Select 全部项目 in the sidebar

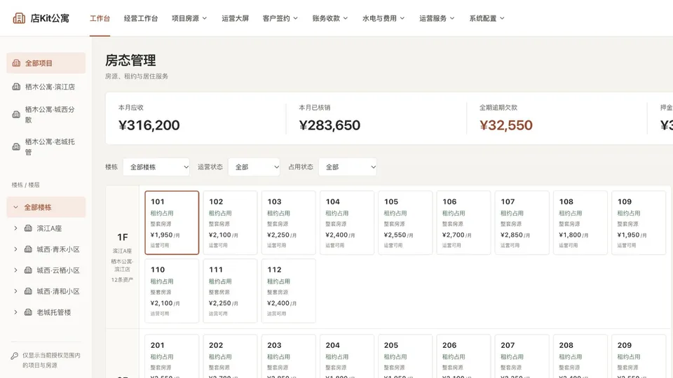tap(46, 63)
